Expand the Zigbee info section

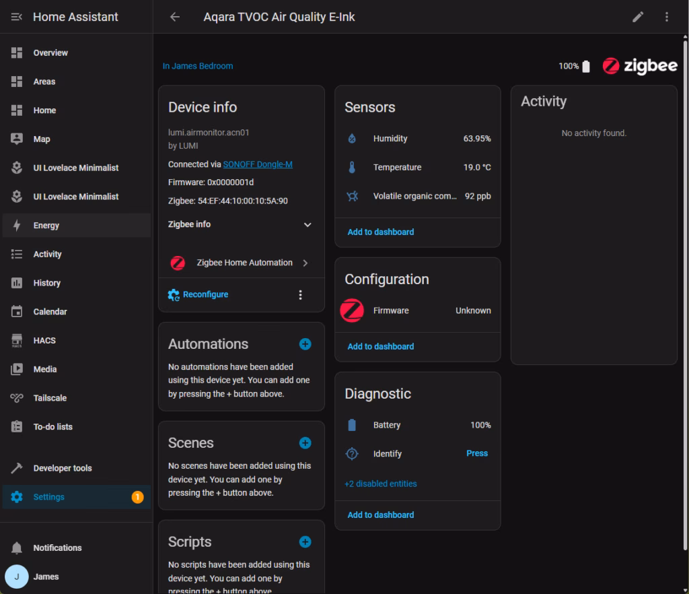307,224
